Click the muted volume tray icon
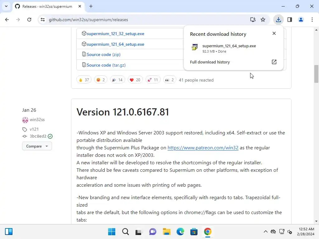This screenshot has width=319, height=239. [290, 232]
